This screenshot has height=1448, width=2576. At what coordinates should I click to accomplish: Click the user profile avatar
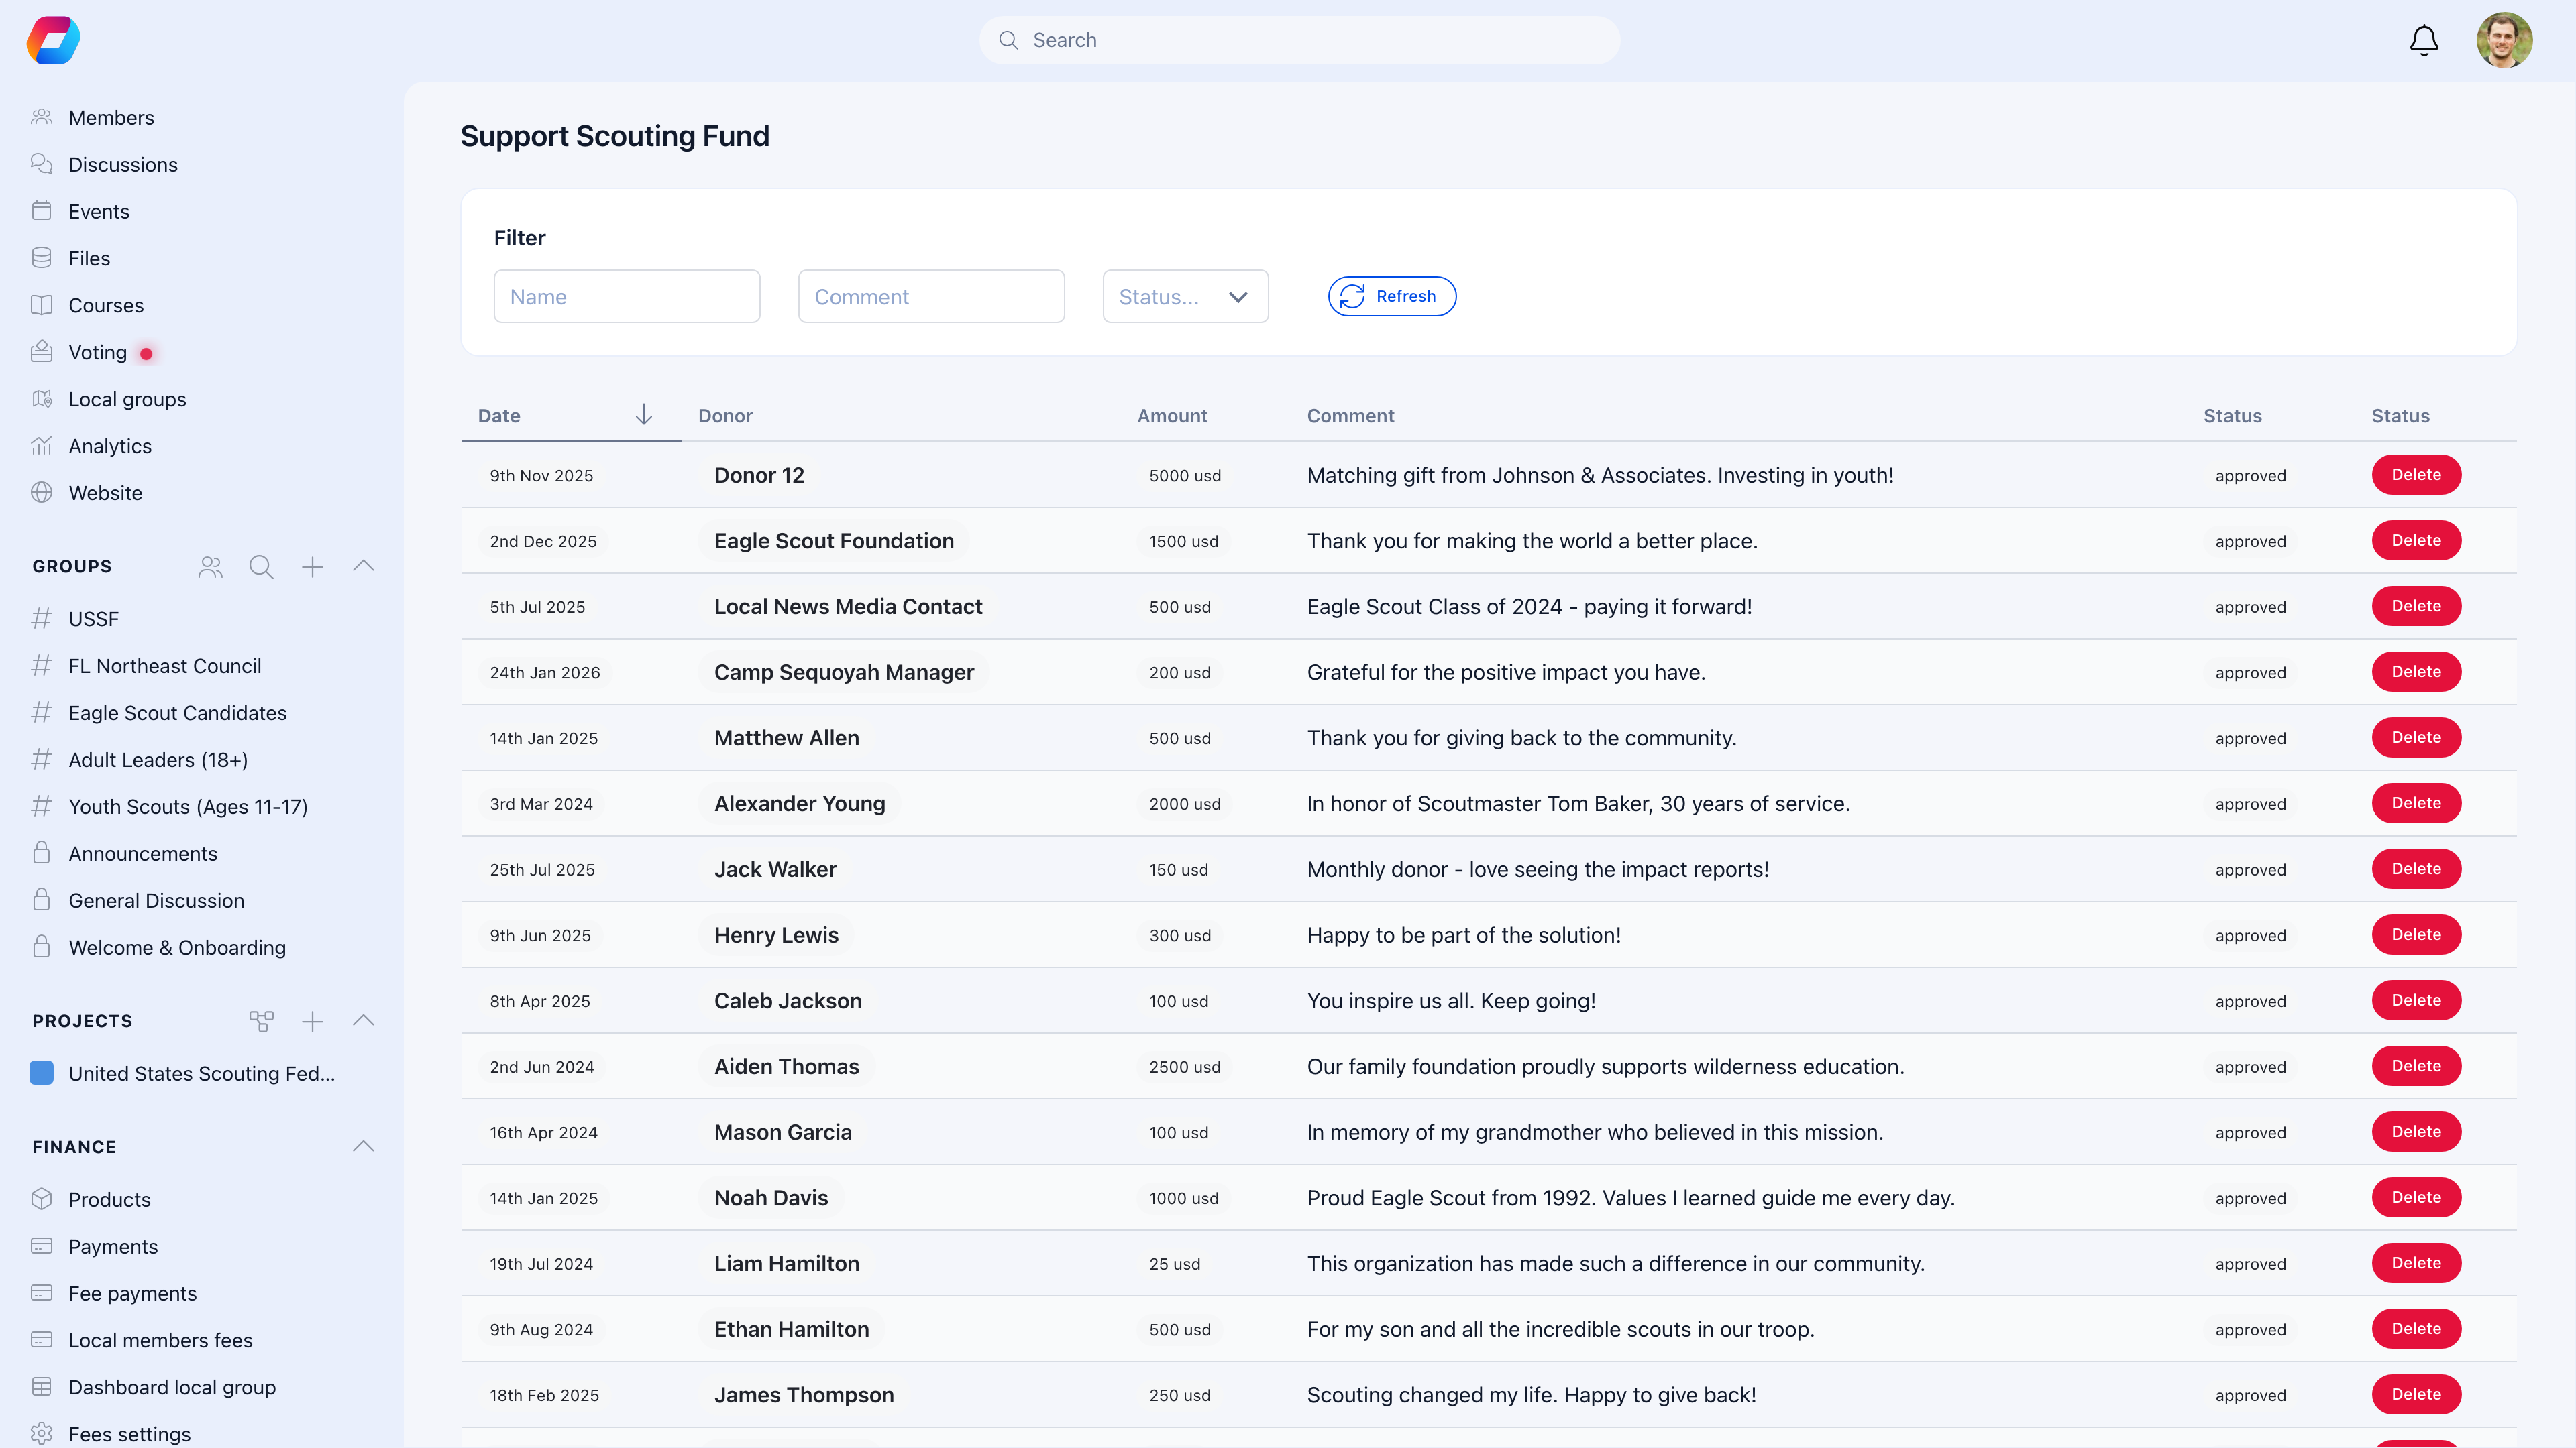tap(2503, 40)
